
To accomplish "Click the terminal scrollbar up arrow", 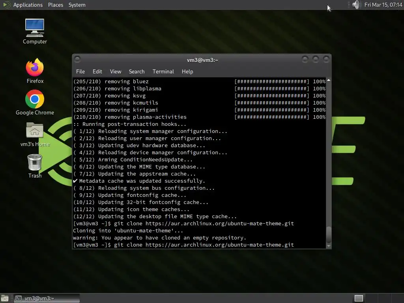I will tap(329, 80).
